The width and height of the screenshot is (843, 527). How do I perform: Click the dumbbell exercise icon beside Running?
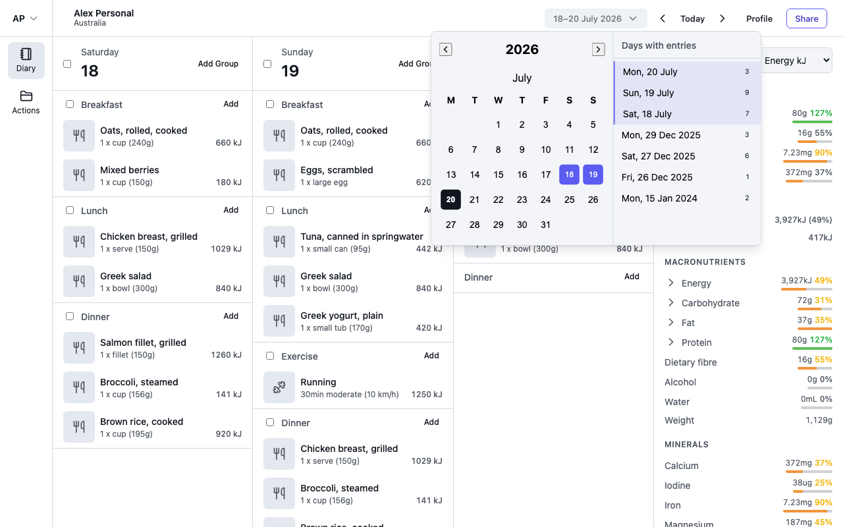tap(279, 387)
